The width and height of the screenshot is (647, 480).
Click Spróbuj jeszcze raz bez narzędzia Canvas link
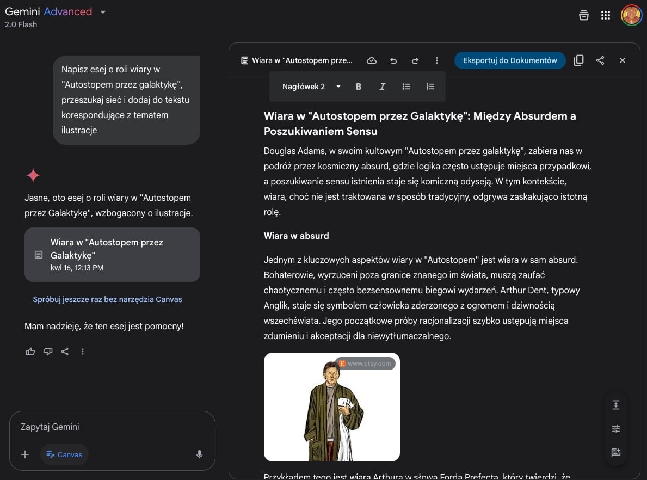pos(107,300)
